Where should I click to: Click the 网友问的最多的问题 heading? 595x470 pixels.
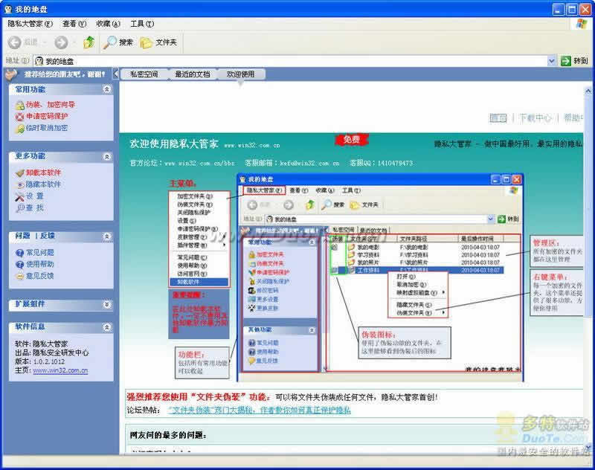(168, 436)
